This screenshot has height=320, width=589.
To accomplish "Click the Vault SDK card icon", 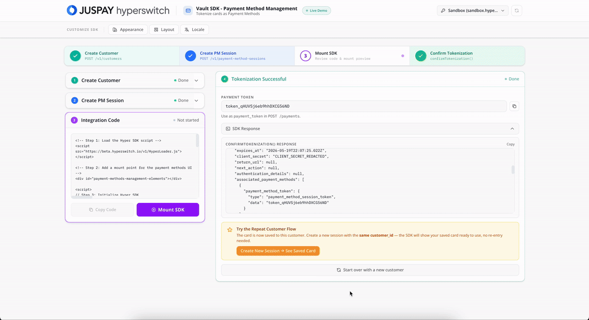I will [x=187, y=10].
